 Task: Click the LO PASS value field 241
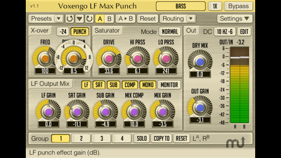click(x=166, y=71)
